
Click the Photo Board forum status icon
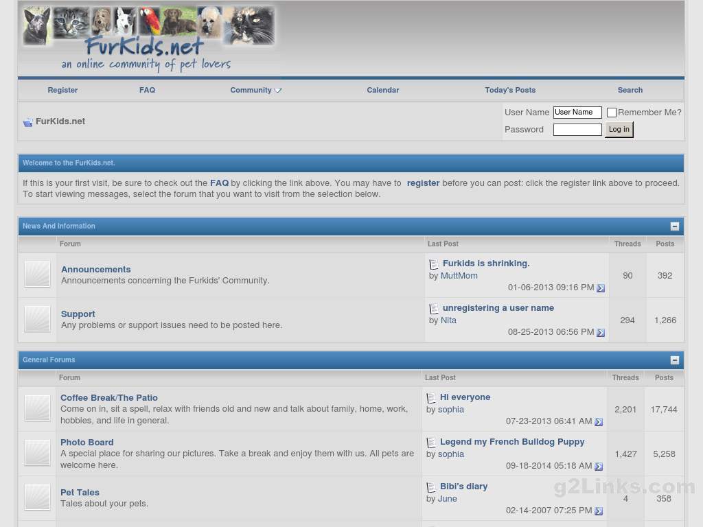[37, 453]
